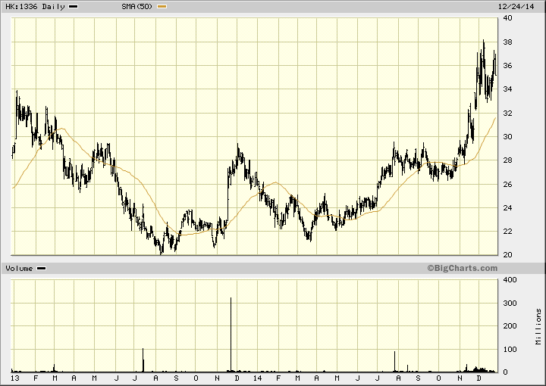546x386 pixels.
Task: Open the ©BigCharts.com watermark link
Action: point(461,268)
